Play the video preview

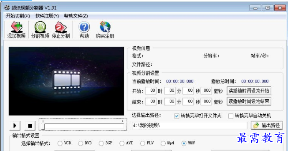(15, 126)
